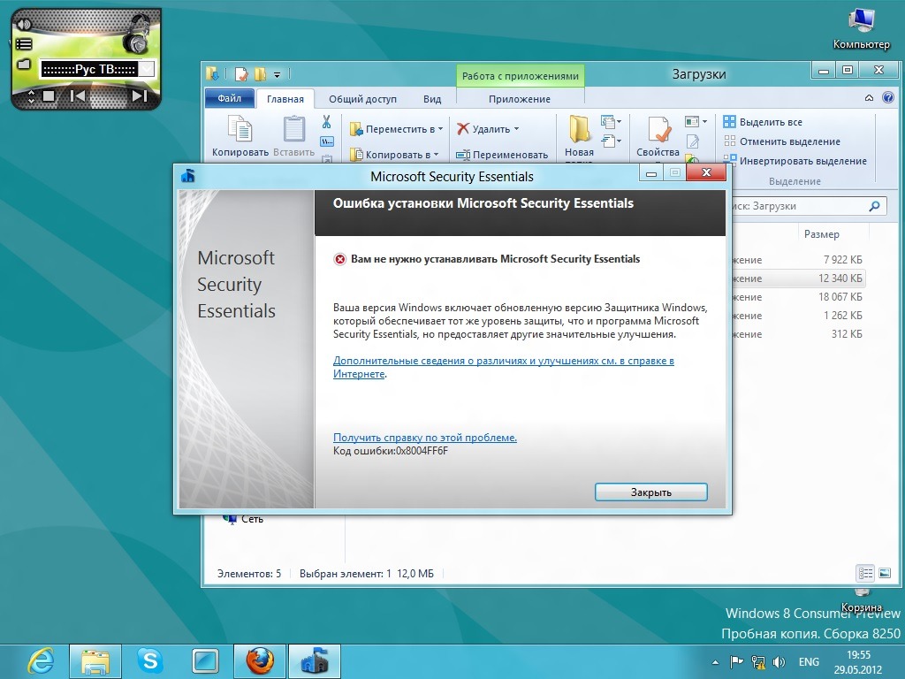Skip to previous station in the radio gadget
Image resolution: width=905 pixels, height=679 pixels.
[78, 95]
